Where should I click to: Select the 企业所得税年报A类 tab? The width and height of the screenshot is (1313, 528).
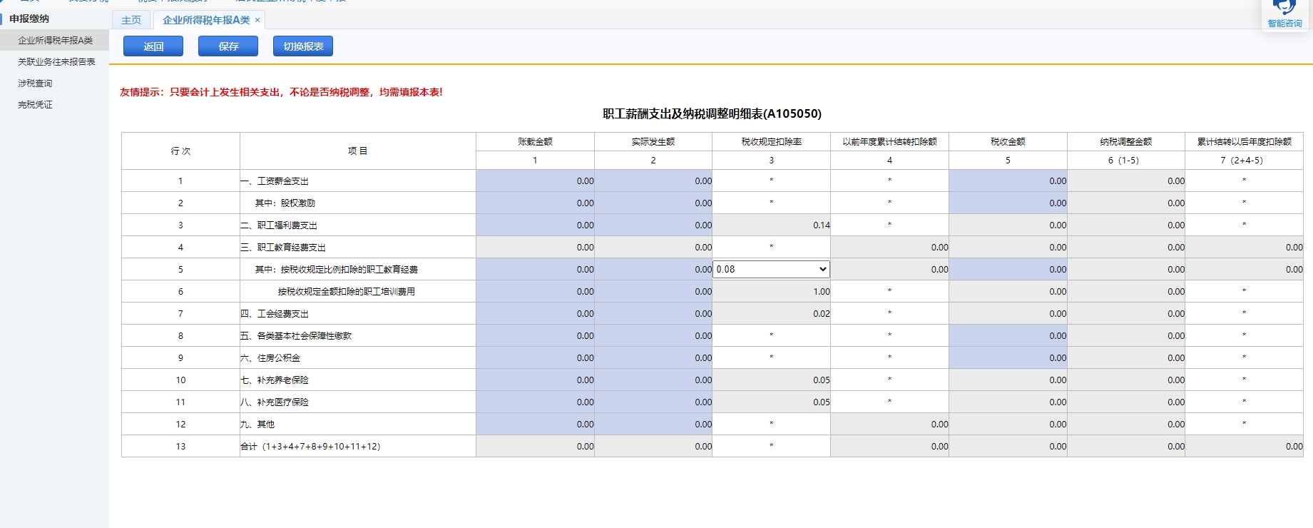click(205, 20)
